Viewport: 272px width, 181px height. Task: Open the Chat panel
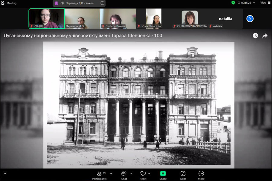pos(124,175)
